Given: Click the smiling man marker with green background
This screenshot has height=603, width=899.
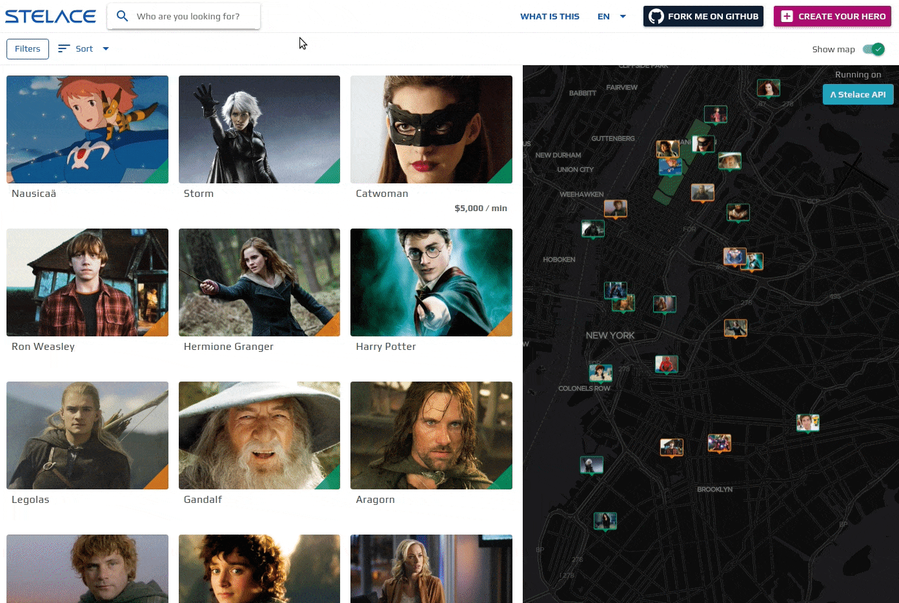Looking at the screenshot, I should [x=808, y=422].
